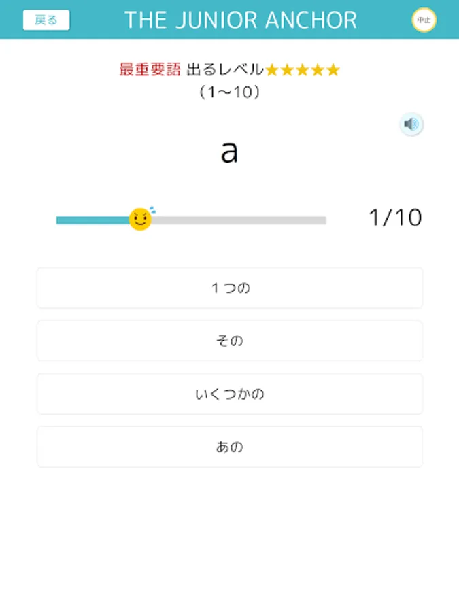
Task: Click the 1/10 question counter
Action: (395, 218)
